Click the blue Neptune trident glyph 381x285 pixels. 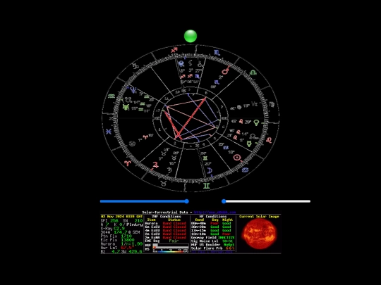133,90
